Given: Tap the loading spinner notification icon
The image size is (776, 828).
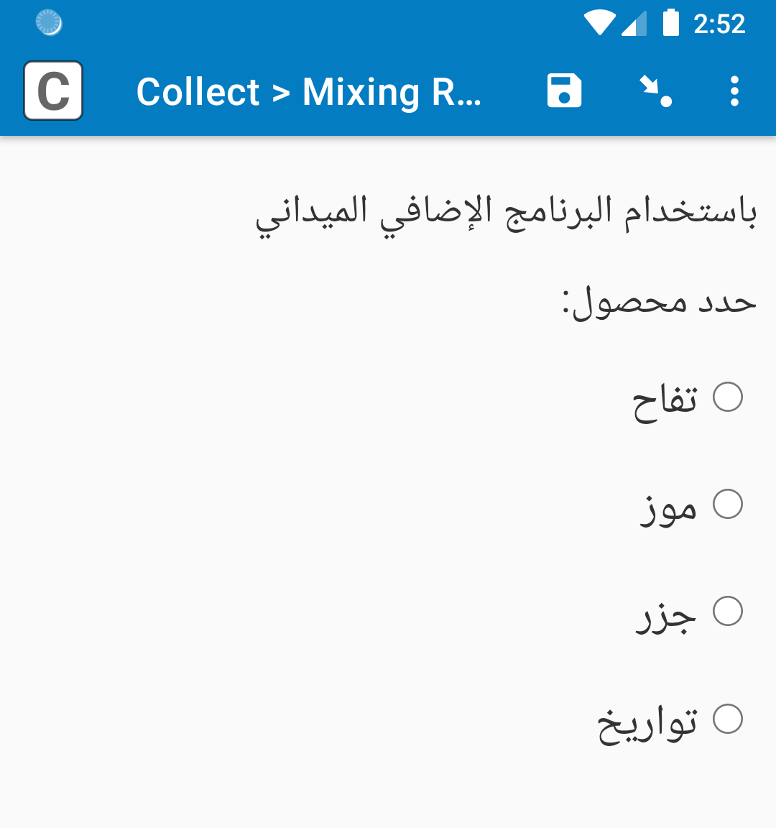Looking at the screenshot, I should [49, 23].
